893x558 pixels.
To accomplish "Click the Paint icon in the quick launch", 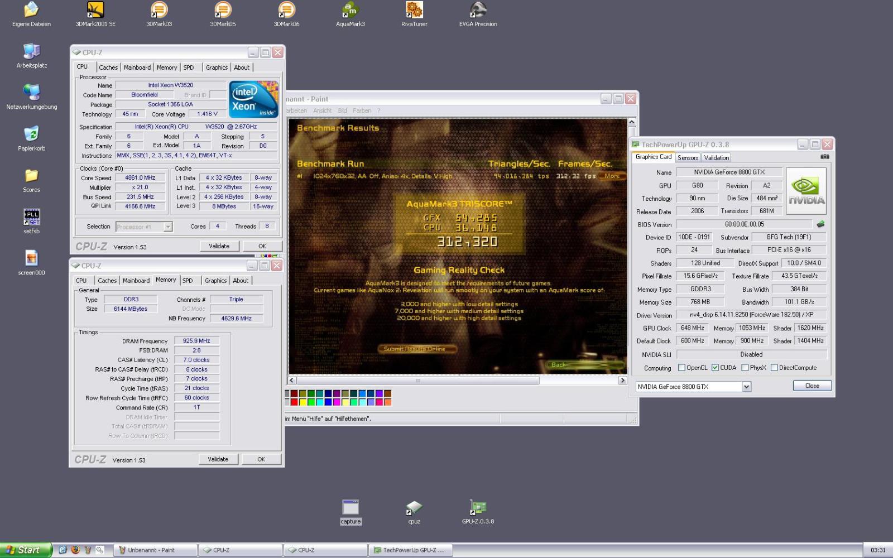I will click(x=88, y=550).
